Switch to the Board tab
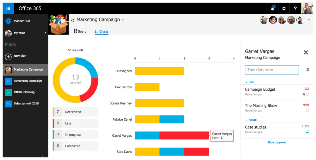Image resolution: width=316 pixels, height=160 pixels. (x=80, y=31)
